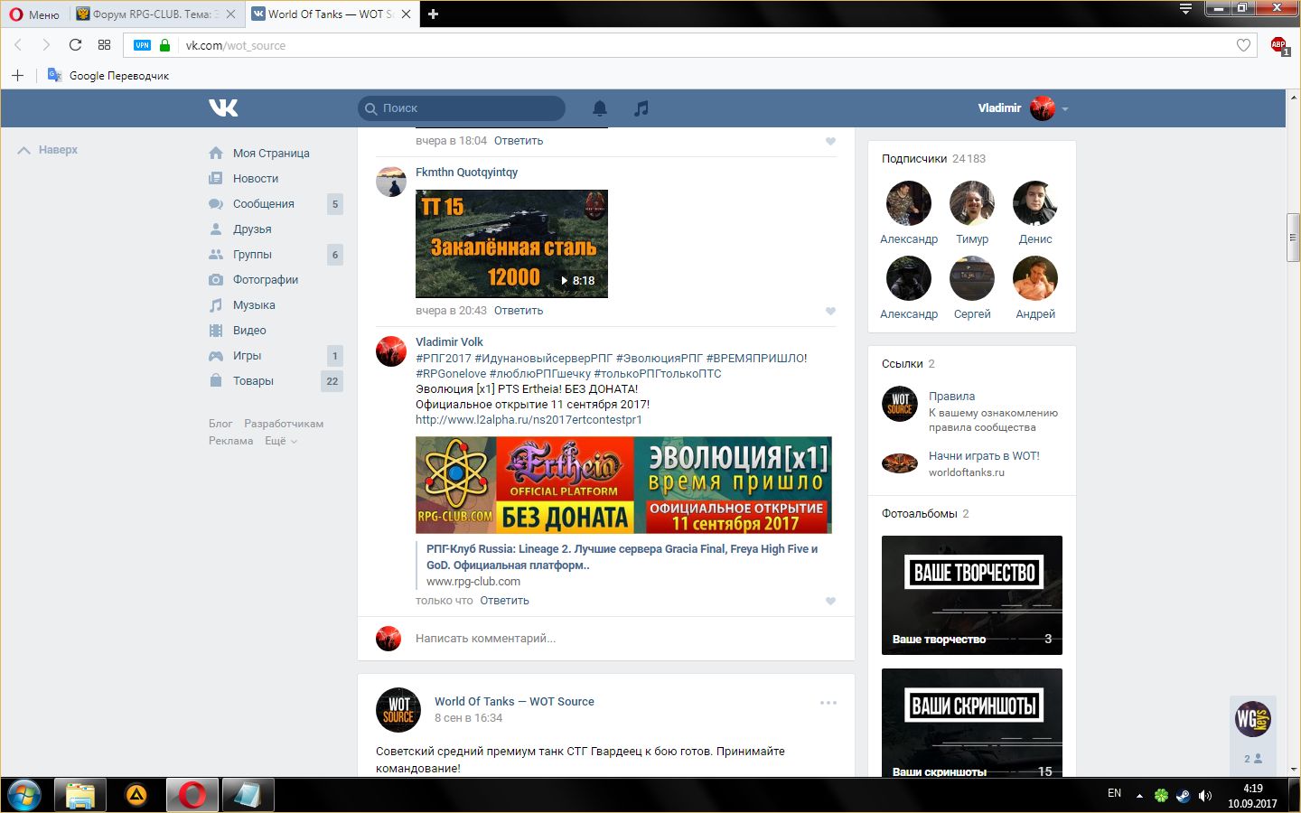This screenshot has width=1301, height=813.
Task: Open the www.rpg-club.com link
Action: click(473, 582)
